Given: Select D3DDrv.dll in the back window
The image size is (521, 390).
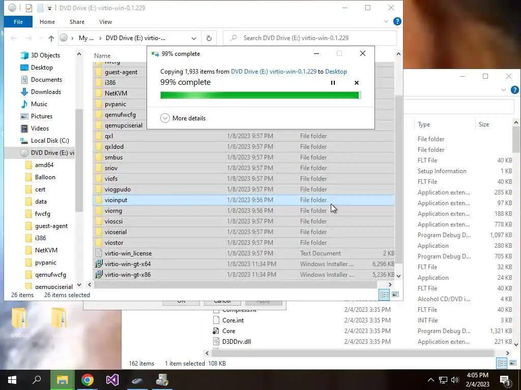Looking at the screenshot, I should [236, 342].
